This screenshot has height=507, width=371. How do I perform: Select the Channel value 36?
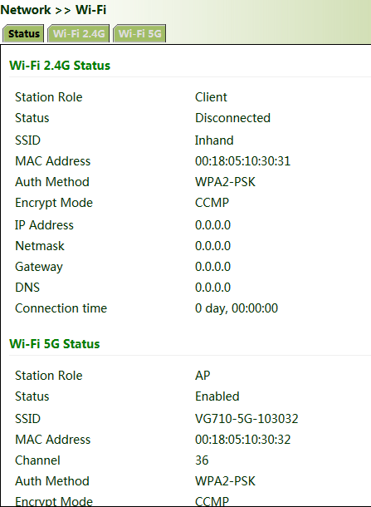point(202,460)
